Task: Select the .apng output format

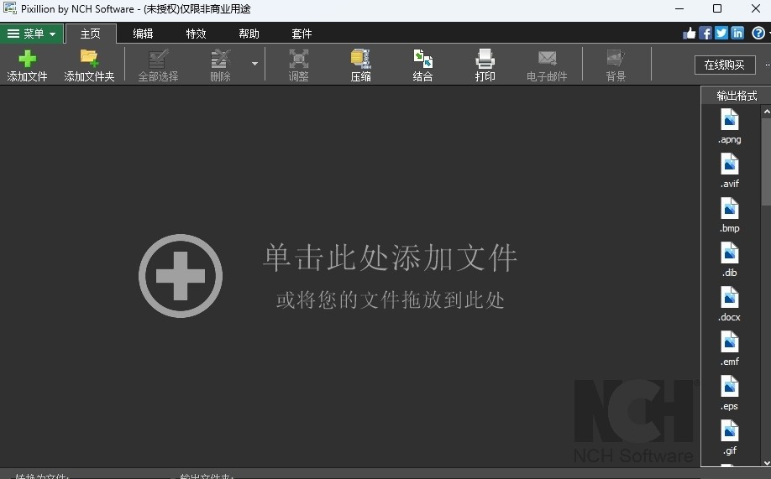Action: tap(730, 127)
